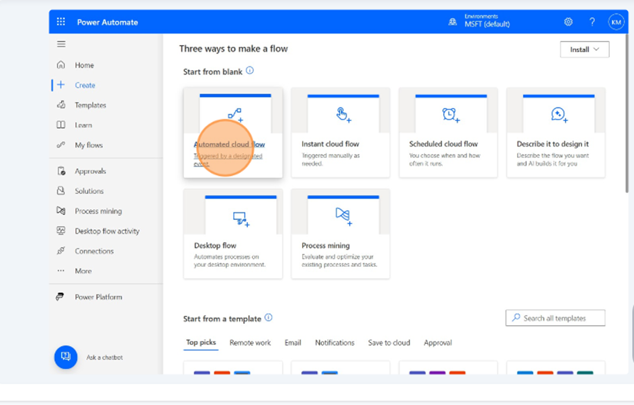Click the Process mining card title

[x=326, y=245]
